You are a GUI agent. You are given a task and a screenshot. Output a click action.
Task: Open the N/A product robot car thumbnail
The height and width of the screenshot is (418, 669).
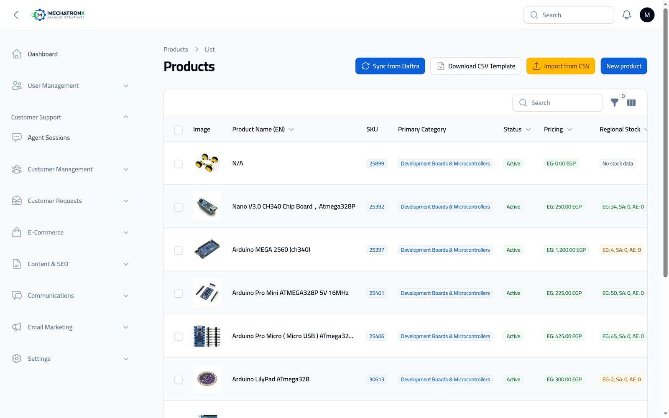207,163
